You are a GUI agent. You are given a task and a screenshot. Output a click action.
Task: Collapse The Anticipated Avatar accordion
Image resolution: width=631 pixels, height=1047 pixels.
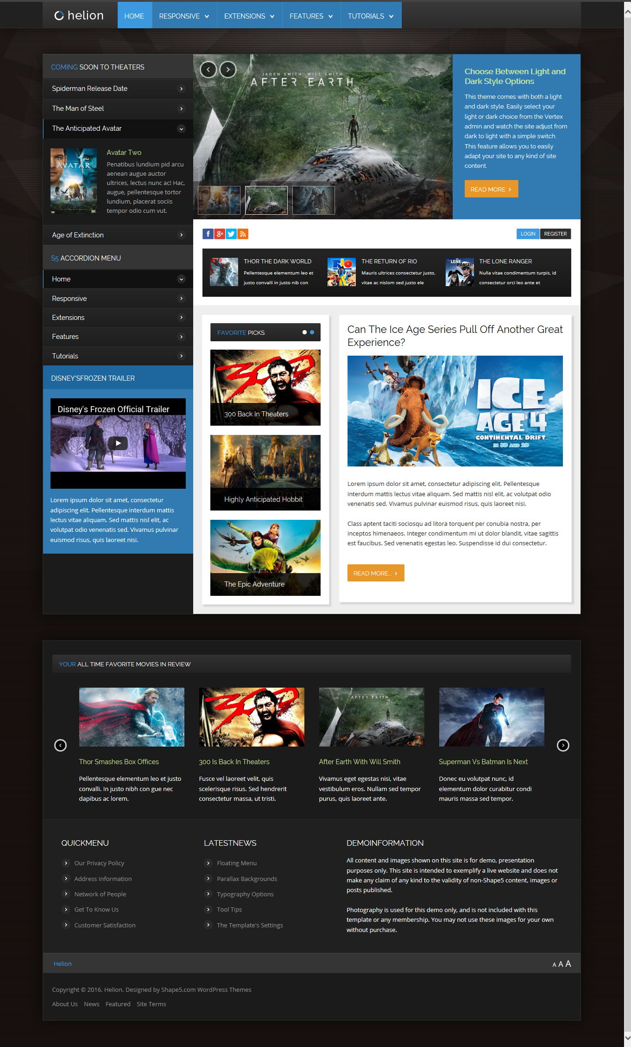118,128
